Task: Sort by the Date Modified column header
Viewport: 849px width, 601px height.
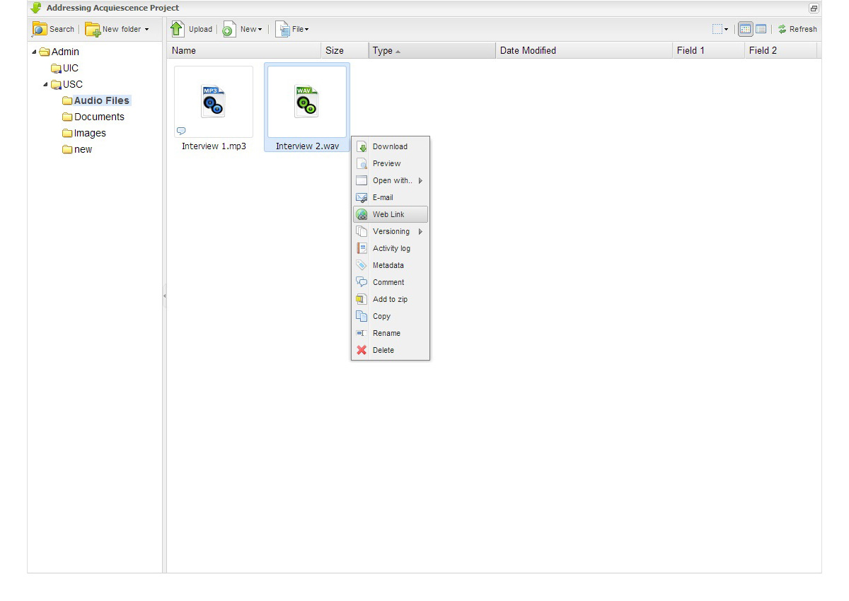Action: 584,50
